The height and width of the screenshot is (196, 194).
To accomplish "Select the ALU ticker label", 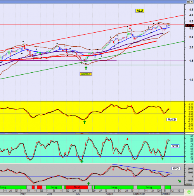I will pyautogui.click(x=140, y=11).
